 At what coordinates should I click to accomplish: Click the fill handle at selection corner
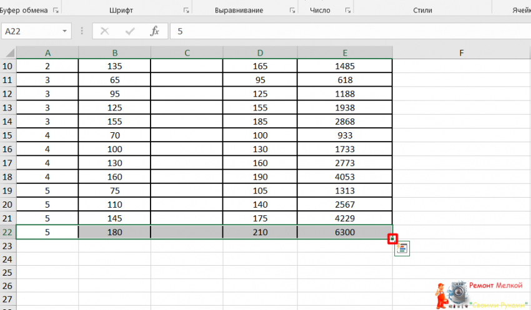pyautogui.click(x=392, y=238)
